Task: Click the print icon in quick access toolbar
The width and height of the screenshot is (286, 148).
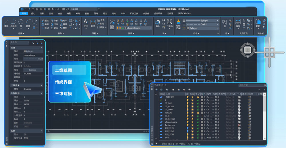Action: (x=49, y=9)
